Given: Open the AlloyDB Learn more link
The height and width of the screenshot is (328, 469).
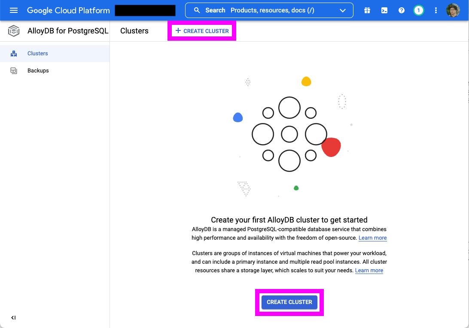Looking at the screenshot, I should (x=372, y=238).
